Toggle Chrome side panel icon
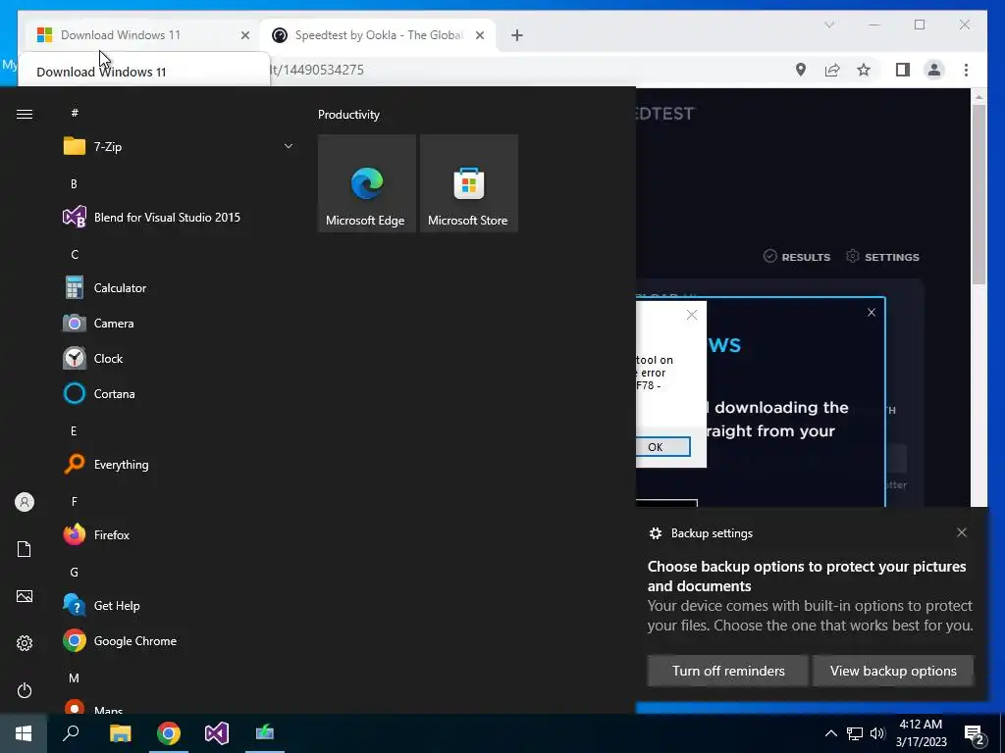The height and width of the screenshot is (753, 1005). (903, 70)
